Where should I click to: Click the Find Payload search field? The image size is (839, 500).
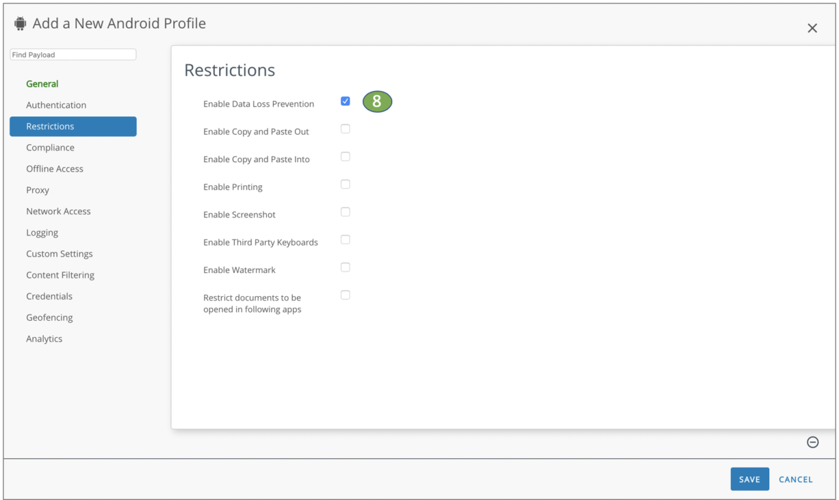coord(73,54)
